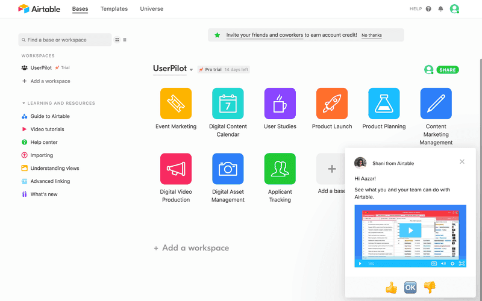Click Shani's profile photo in chat popup
482x301 pixels.
(x=360, y=163)
